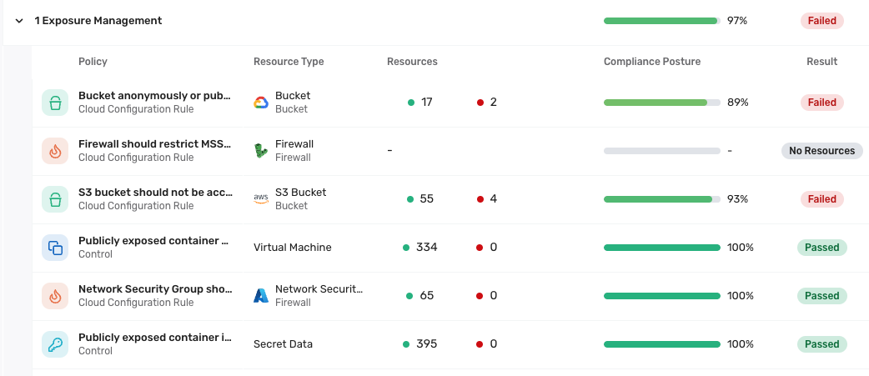Collapse the 1 Exposure Management section

coord(19,21)
